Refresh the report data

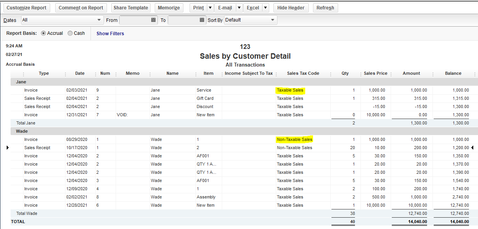tap(325, 7)
